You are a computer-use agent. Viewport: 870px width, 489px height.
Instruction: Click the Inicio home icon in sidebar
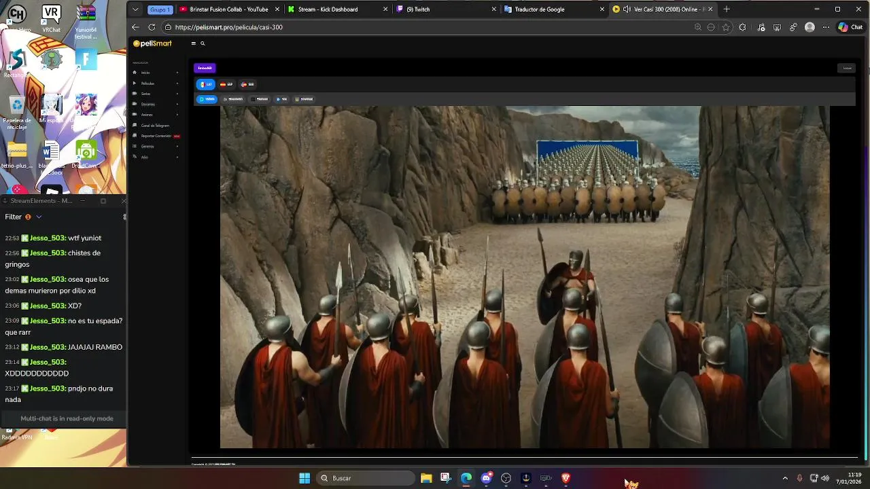135,73
